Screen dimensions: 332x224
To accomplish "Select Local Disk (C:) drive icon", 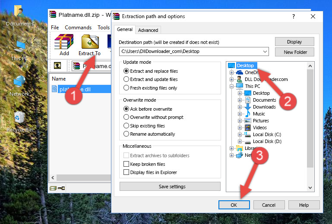I will point(247,134).
